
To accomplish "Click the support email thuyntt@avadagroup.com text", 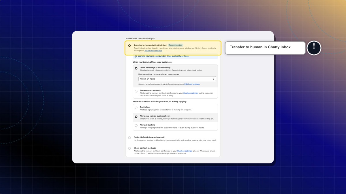I will [172, 84].
